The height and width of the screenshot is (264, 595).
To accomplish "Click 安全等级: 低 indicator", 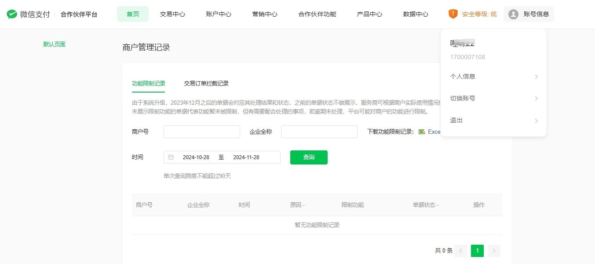I will (x=479, y=14).
